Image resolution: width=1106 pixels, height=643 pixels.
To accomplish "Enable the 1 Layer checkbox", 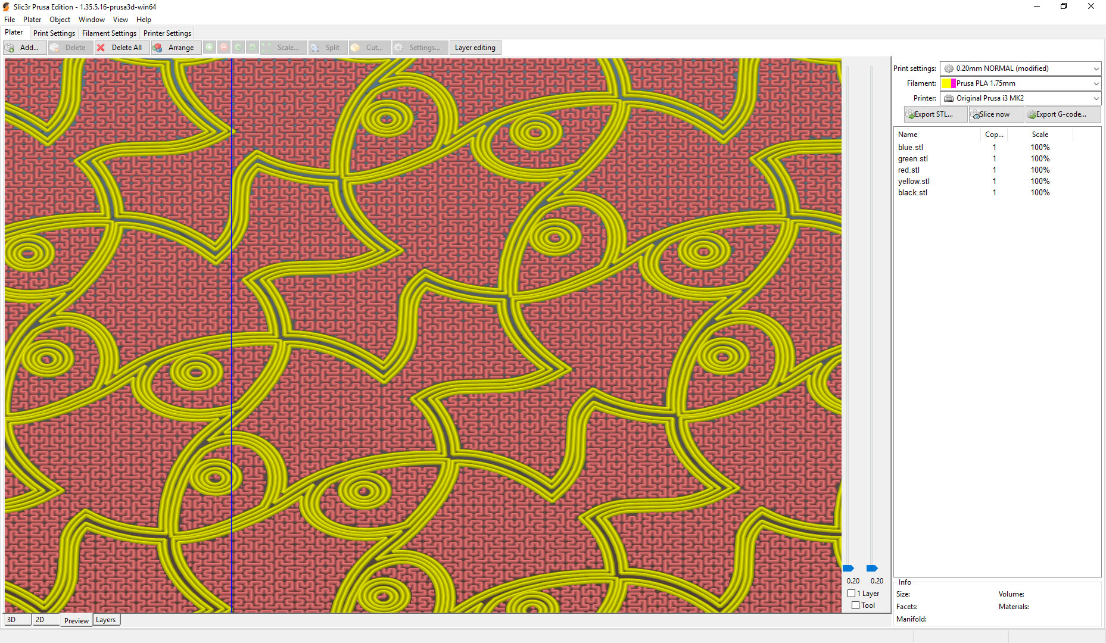I will click(x=852, y=593).
